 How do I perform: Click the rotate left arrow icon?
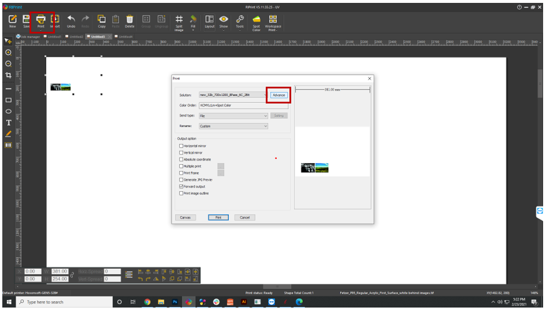tap(140, 279)
